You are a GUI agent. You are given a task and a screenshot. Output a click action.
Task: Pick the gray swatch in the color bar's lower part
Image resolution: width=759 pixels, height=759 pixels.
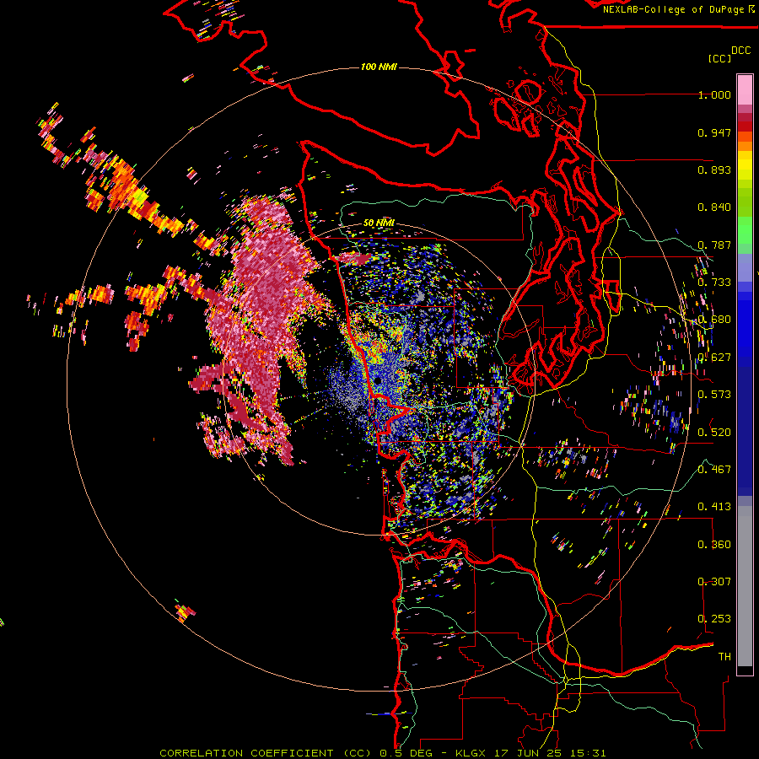coord(745,586)
